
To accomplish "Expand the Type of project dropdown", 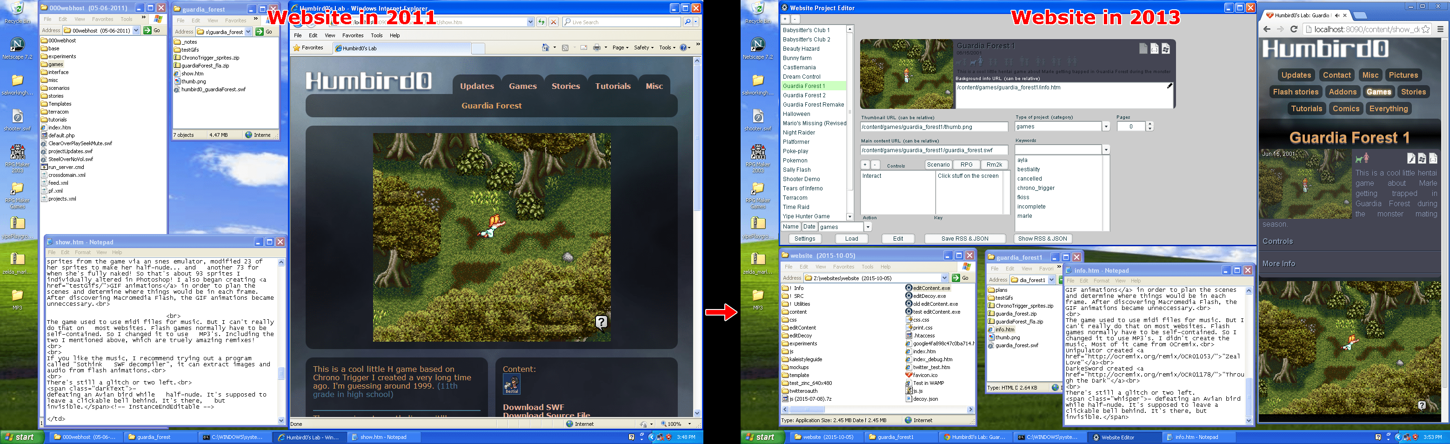I will (1105, 127).
